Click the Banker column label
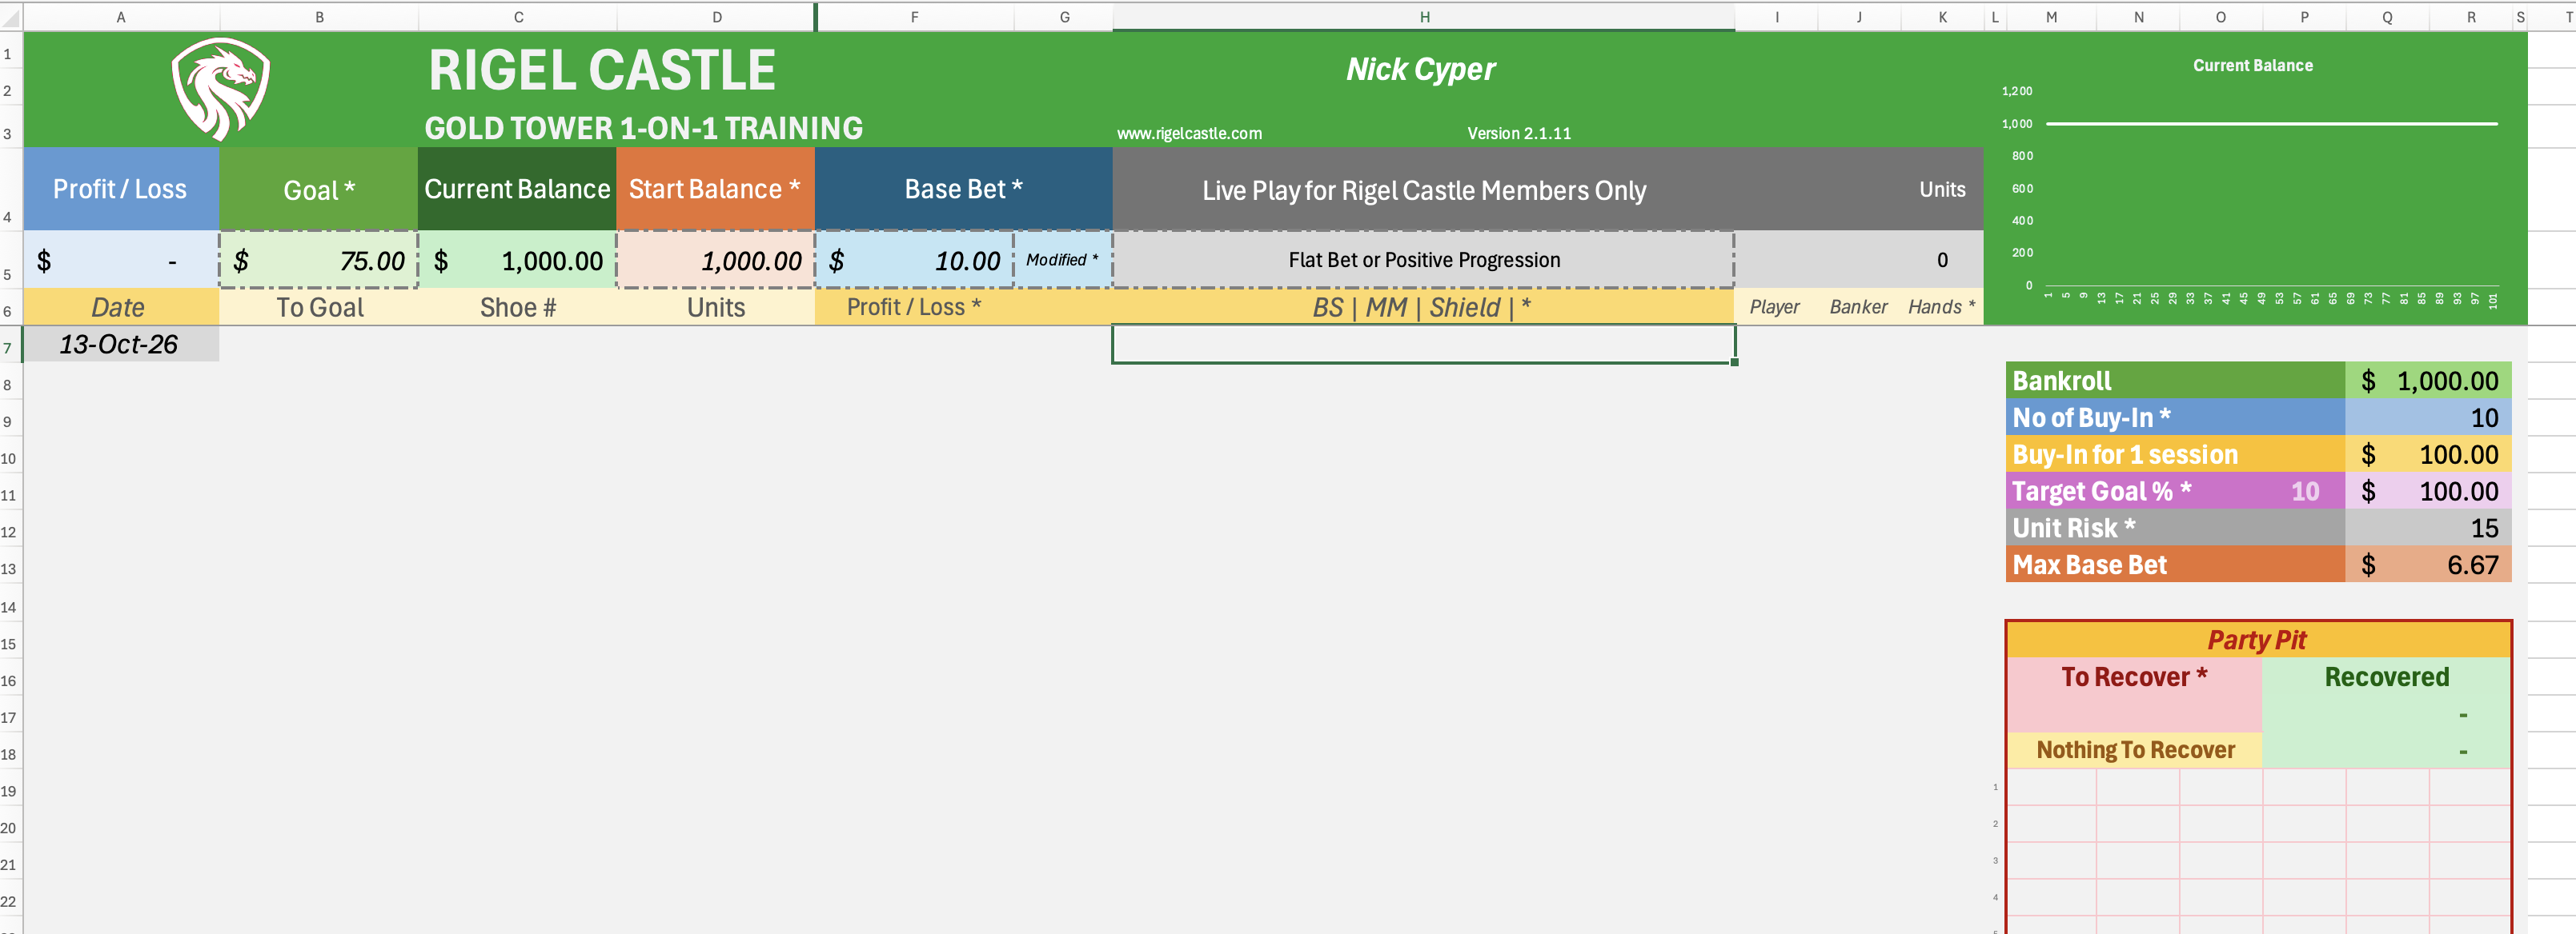This screenshot has height=934, width=2576. pyautogui.click(x=1858, y=308)
